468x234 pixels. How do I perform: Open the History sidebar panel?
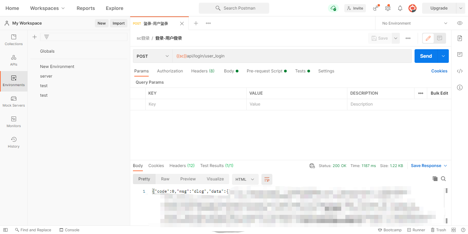[x=14, y=142]
